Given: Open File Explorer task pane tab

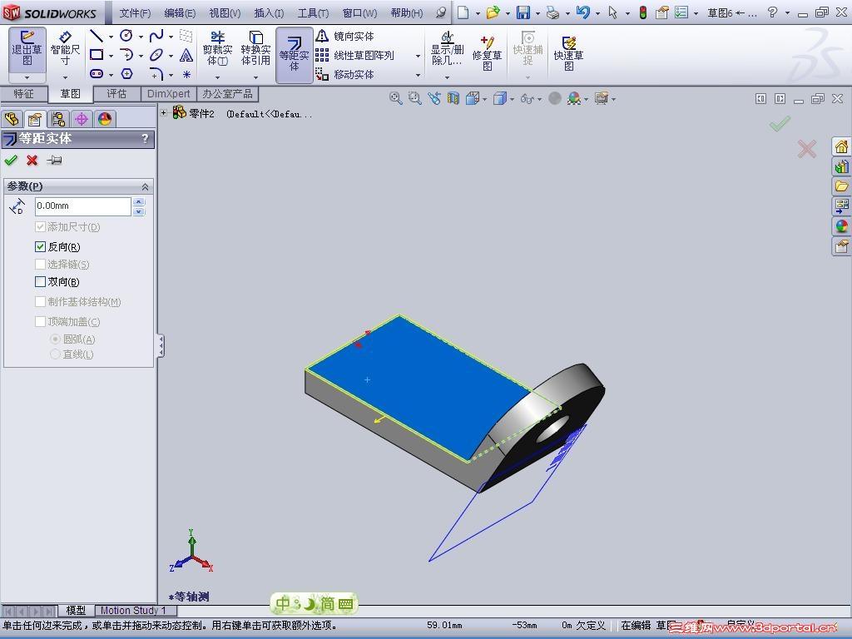Looking at the screenshot, I should pyautogui.click(x=841, y=186).
